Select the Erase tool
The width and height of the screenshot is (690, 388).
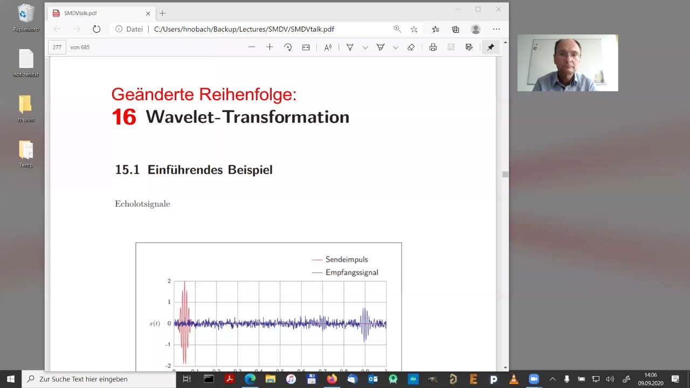point(411,47)
